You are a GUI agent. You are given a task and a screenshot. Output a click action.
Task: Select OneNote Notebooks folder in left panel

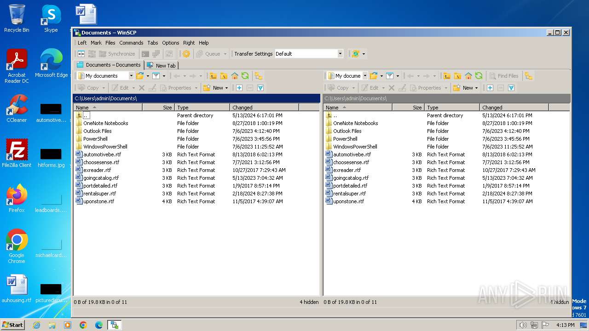pos(106,123)
